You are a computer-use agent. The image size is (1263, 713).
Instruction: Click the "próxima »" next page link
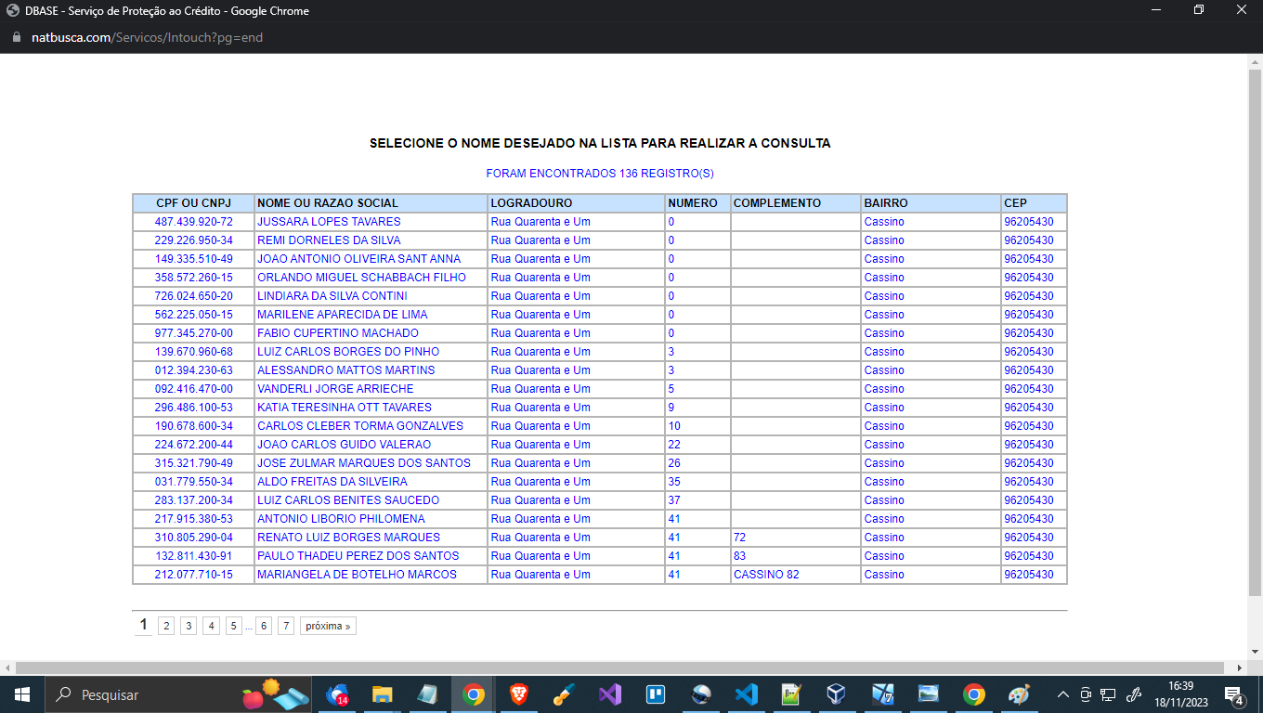(x=328, y=626)
